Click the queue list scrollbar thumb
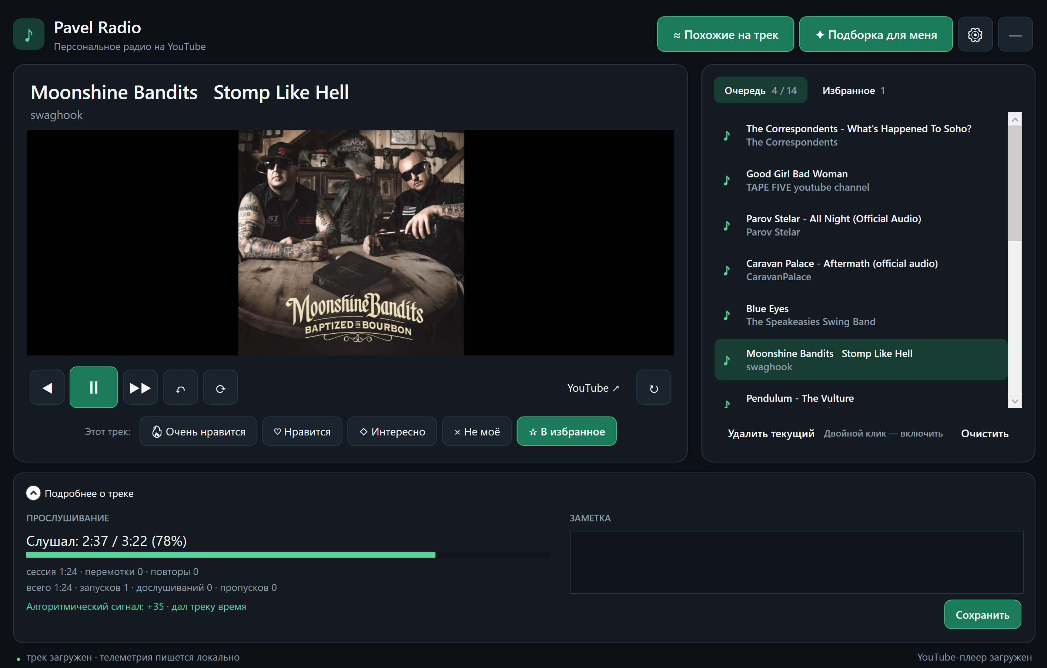Image resolution: width=1047 pixels, height=668 pixels. tap(1015, 183)
